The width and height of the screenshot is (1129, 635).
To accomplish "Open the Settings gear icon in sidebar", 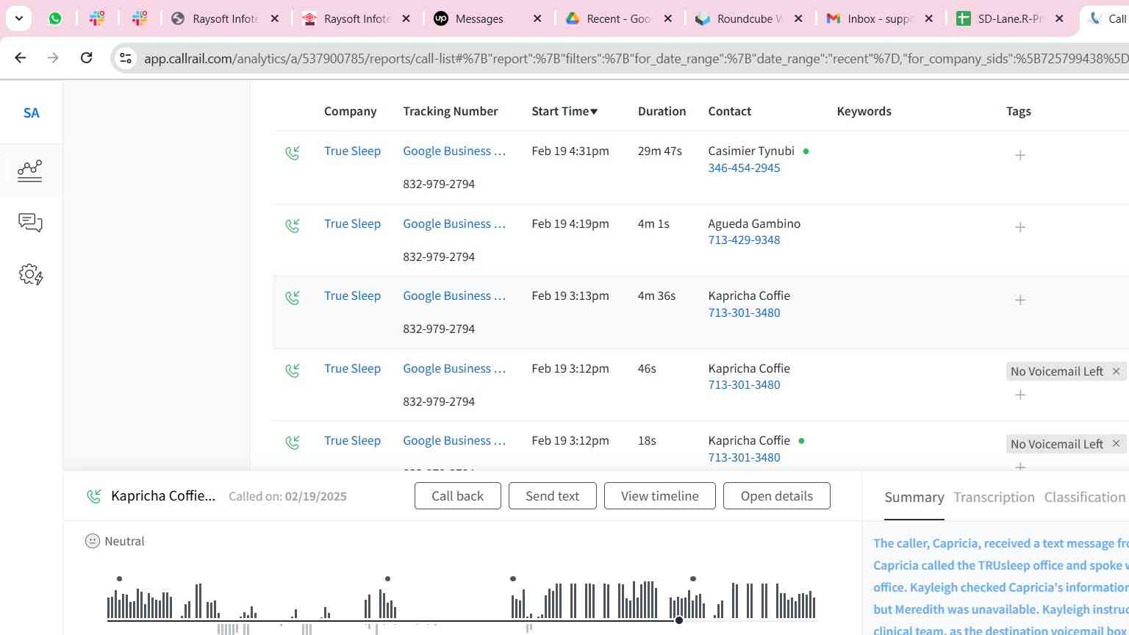I will click(x=31, y=275).
